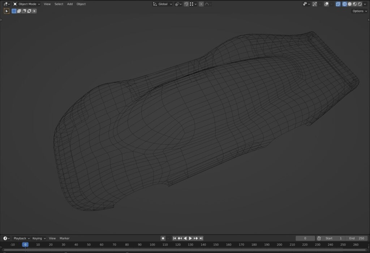Select the Tweak selection mode icon
Image resolution: width=370 pixels, height=253 pixels.
tap(7, 11)
